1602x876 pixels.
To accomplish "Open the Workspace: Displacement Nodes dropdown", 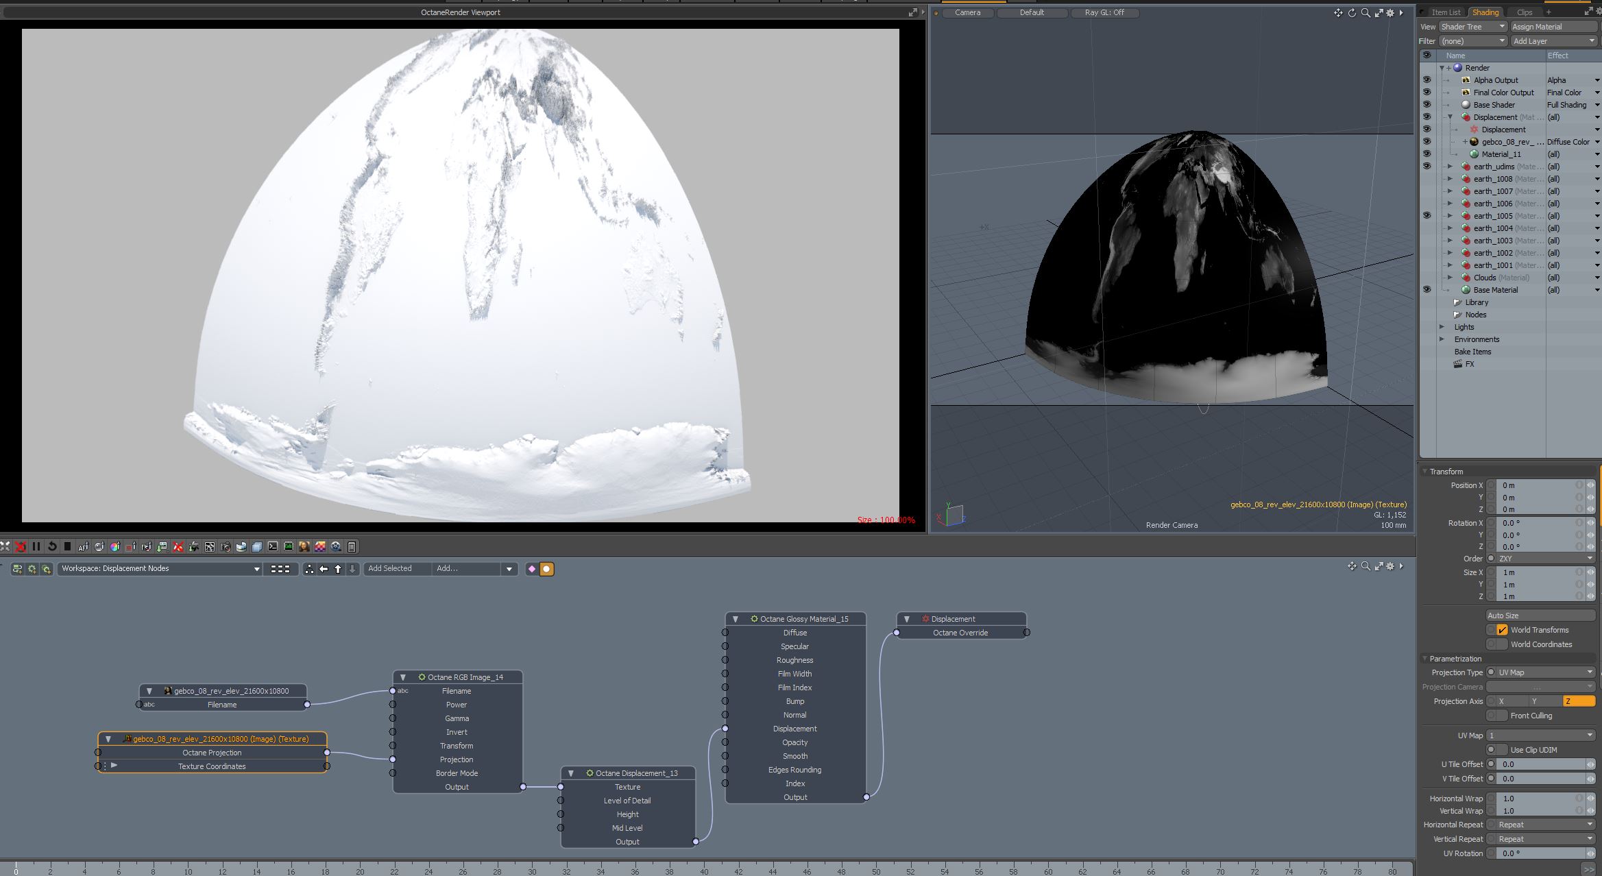I will click(x=160, y=568).
